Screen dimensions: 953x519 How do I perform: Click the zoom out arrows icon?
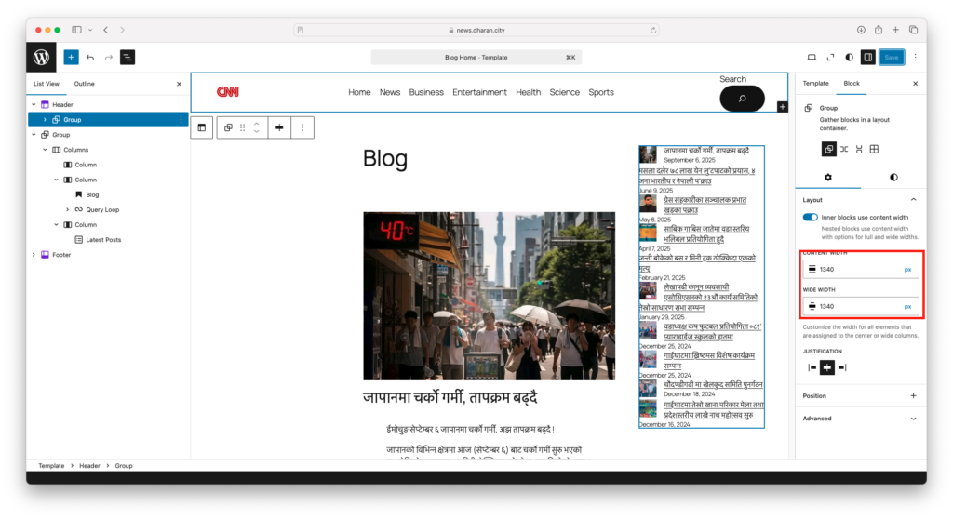click(830, 57)
